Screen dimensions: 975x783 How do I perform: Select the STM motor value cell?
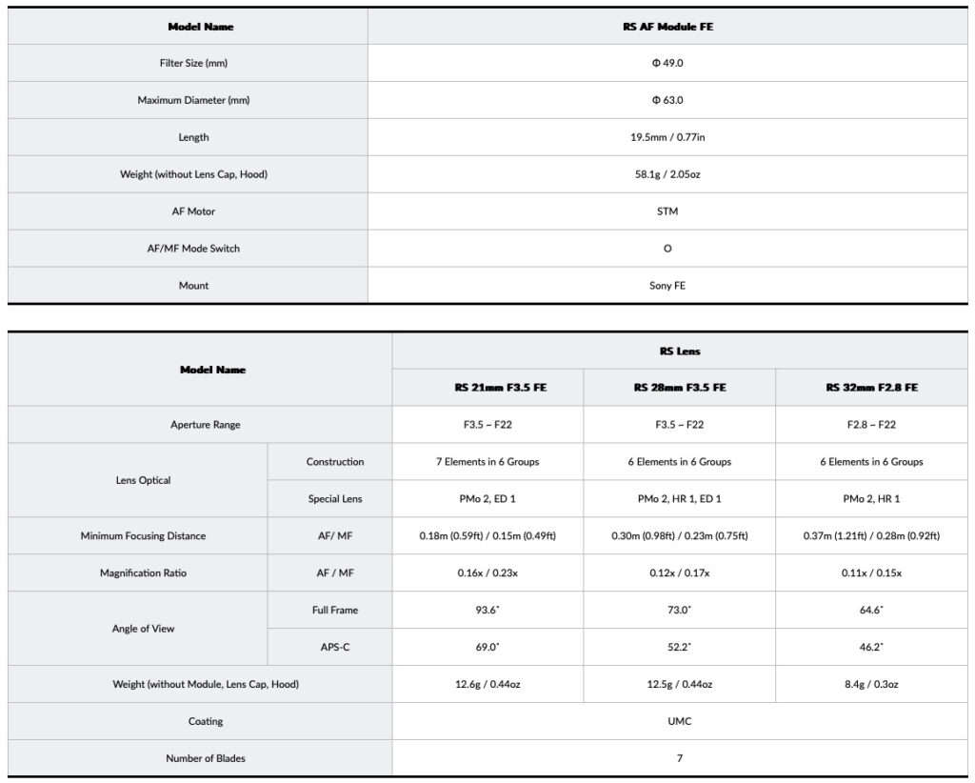point(667,211)
